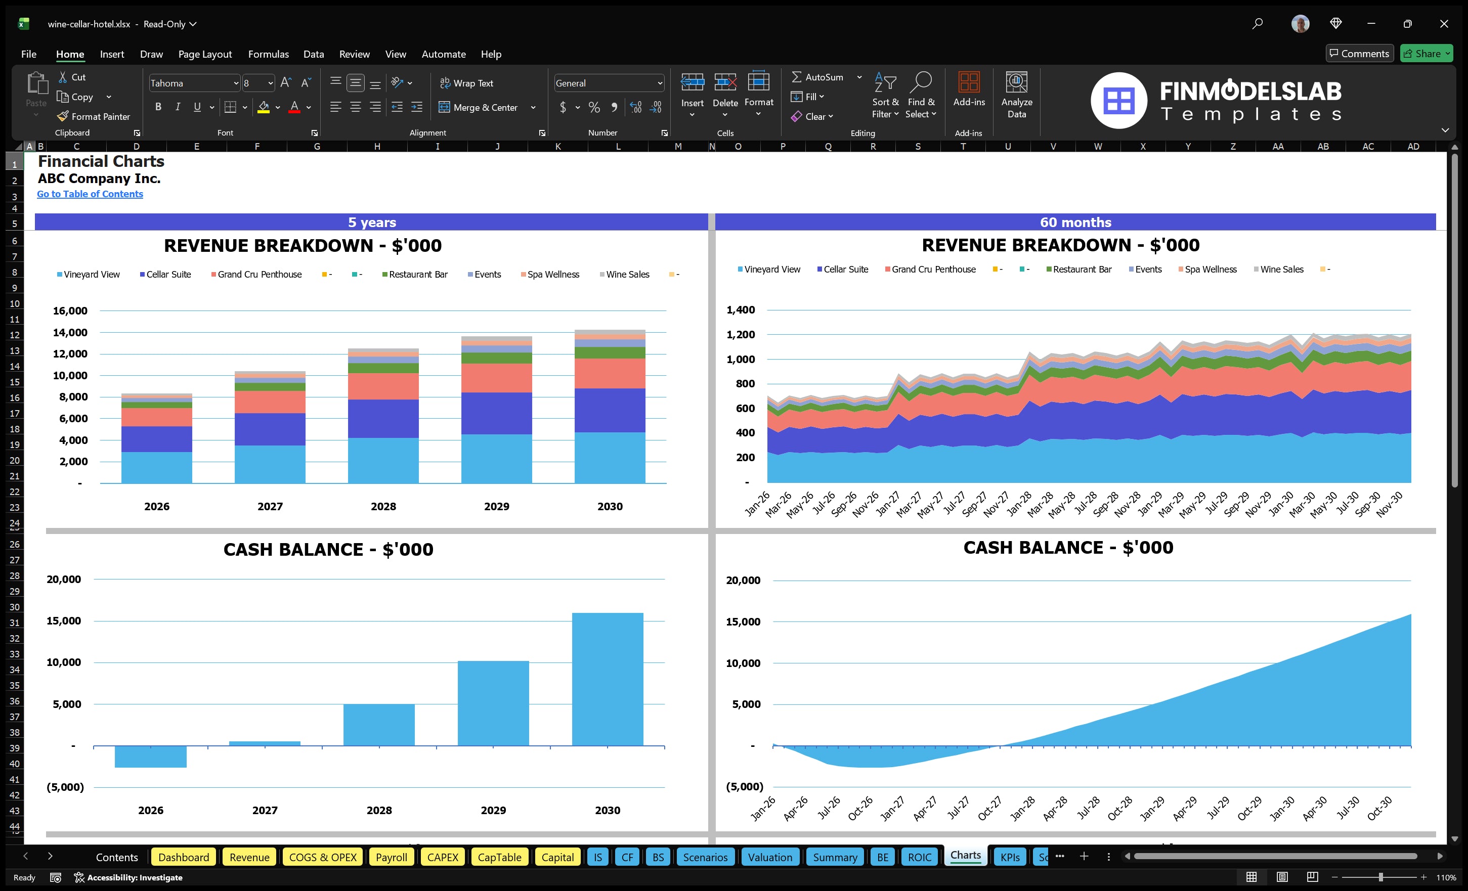This screenshot has height=891, width=1468.
Task: Click the Format Painter tool
Action: 94,116
